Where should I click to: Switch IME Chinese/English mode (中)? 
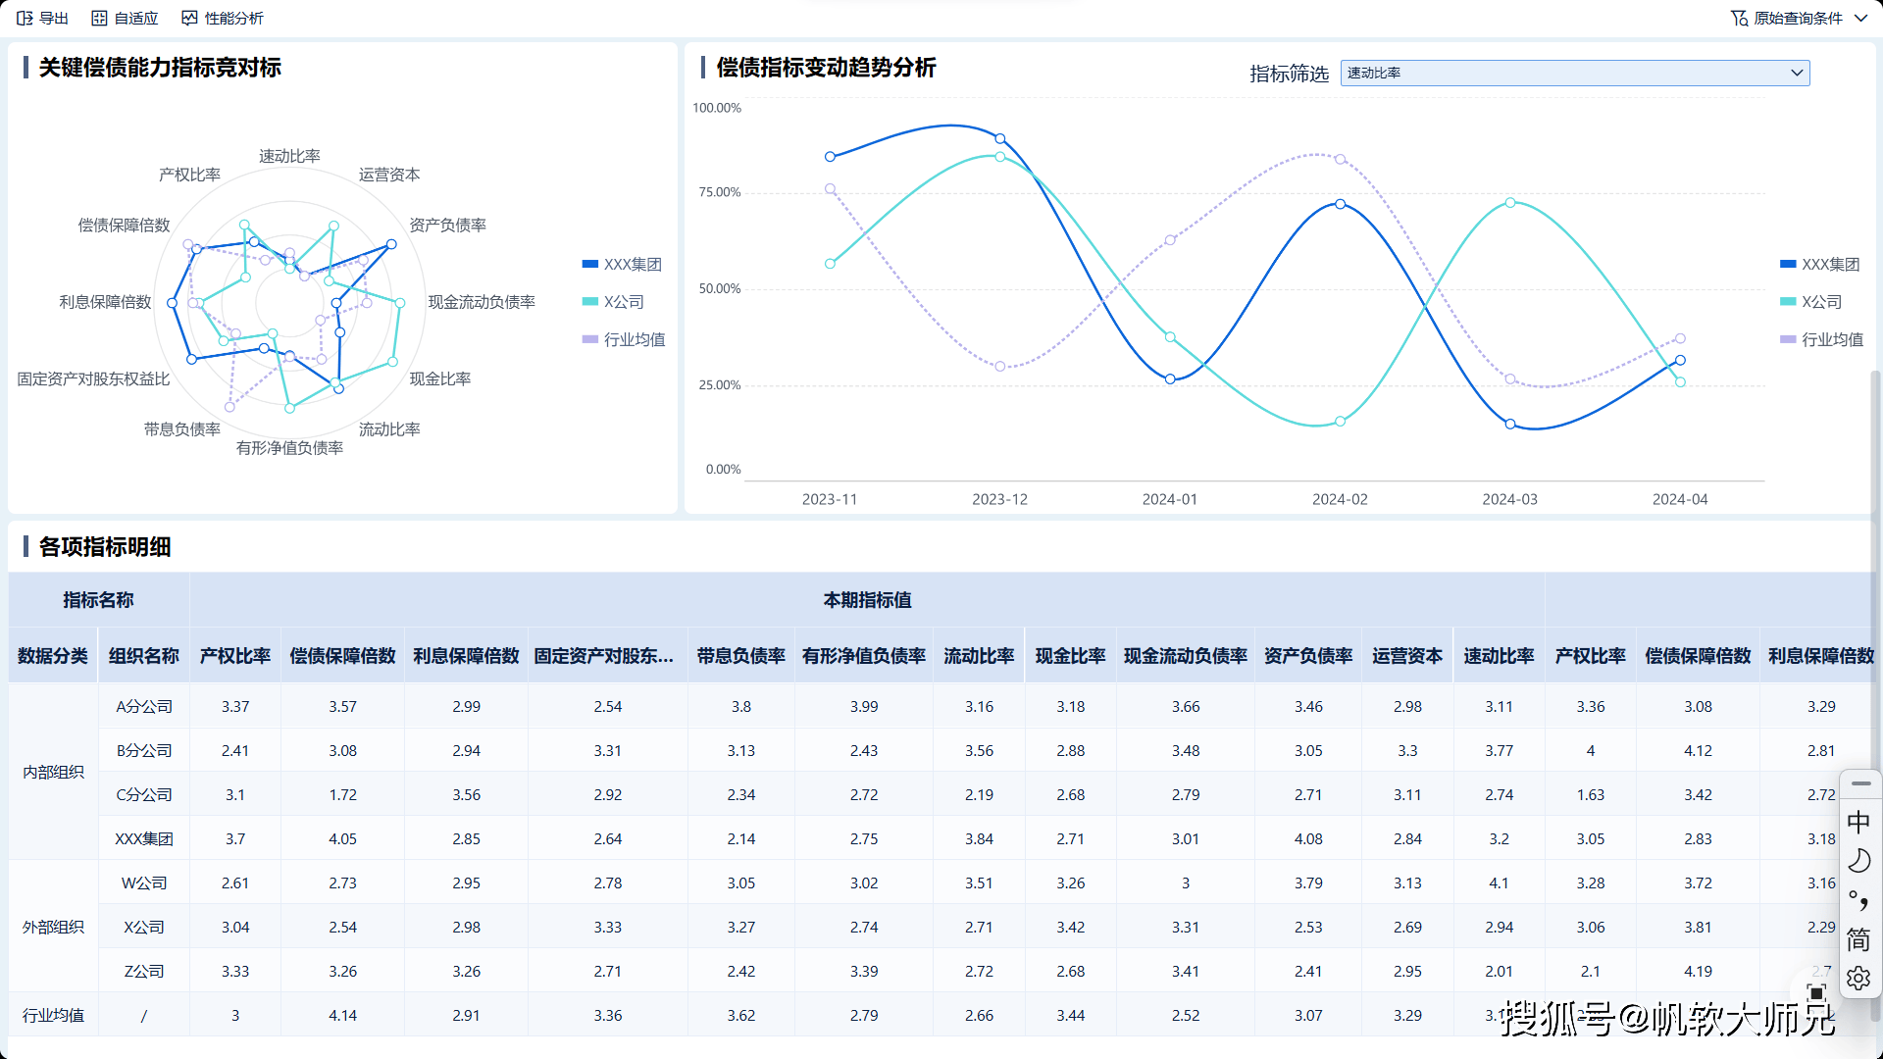pyautogui.click(x=1858, y=822)
